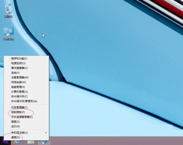Viewport: 183px width, 145px height.
Task: Open 计算机管理(G) menu entry
Action: pyautogui.click(x=19, y=92)
